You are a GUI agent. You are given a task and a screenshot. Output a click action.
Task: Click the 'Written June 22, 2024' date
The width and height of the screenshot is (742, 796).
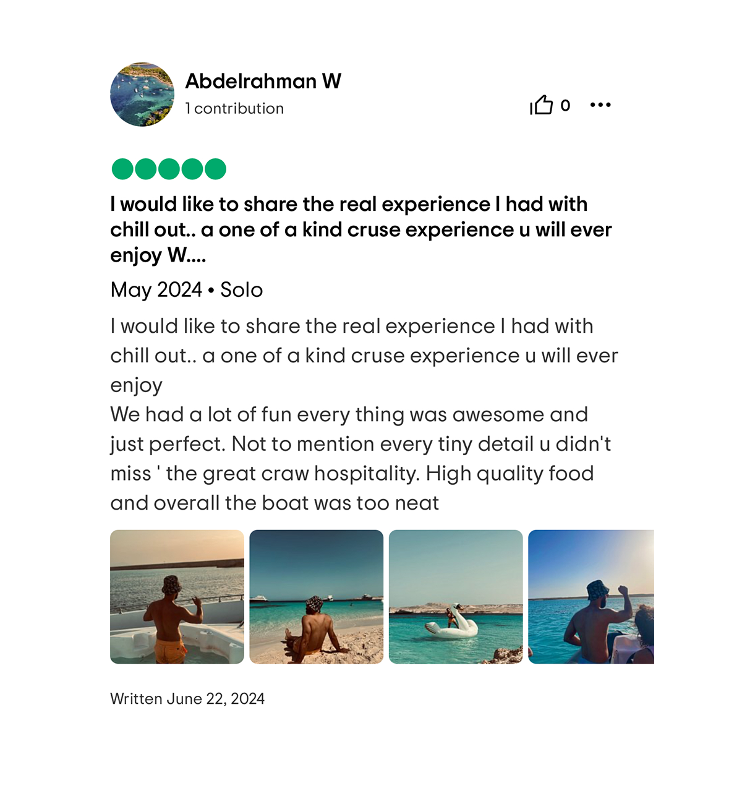point(187,699)
